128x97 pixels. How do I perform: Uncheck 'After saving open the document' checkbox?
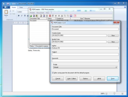coord(53,73)
